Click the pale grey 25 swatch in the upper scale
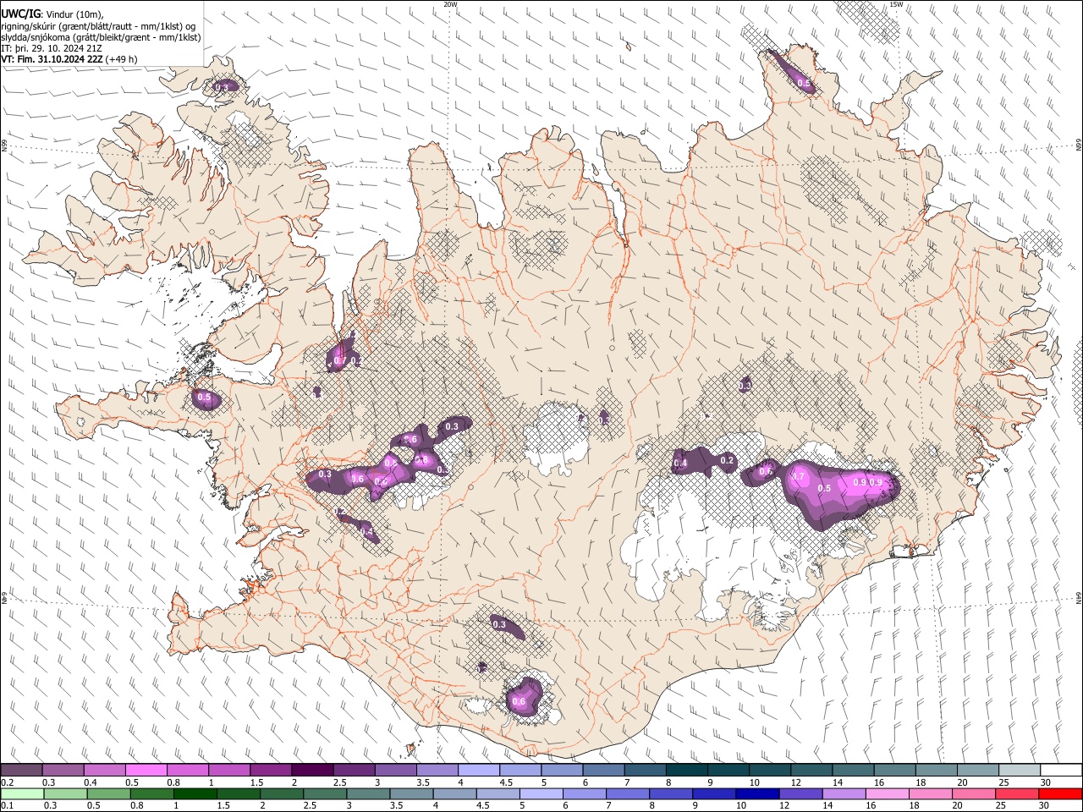This screenshot has width=1083, height=812. (x=1019, y=771)
